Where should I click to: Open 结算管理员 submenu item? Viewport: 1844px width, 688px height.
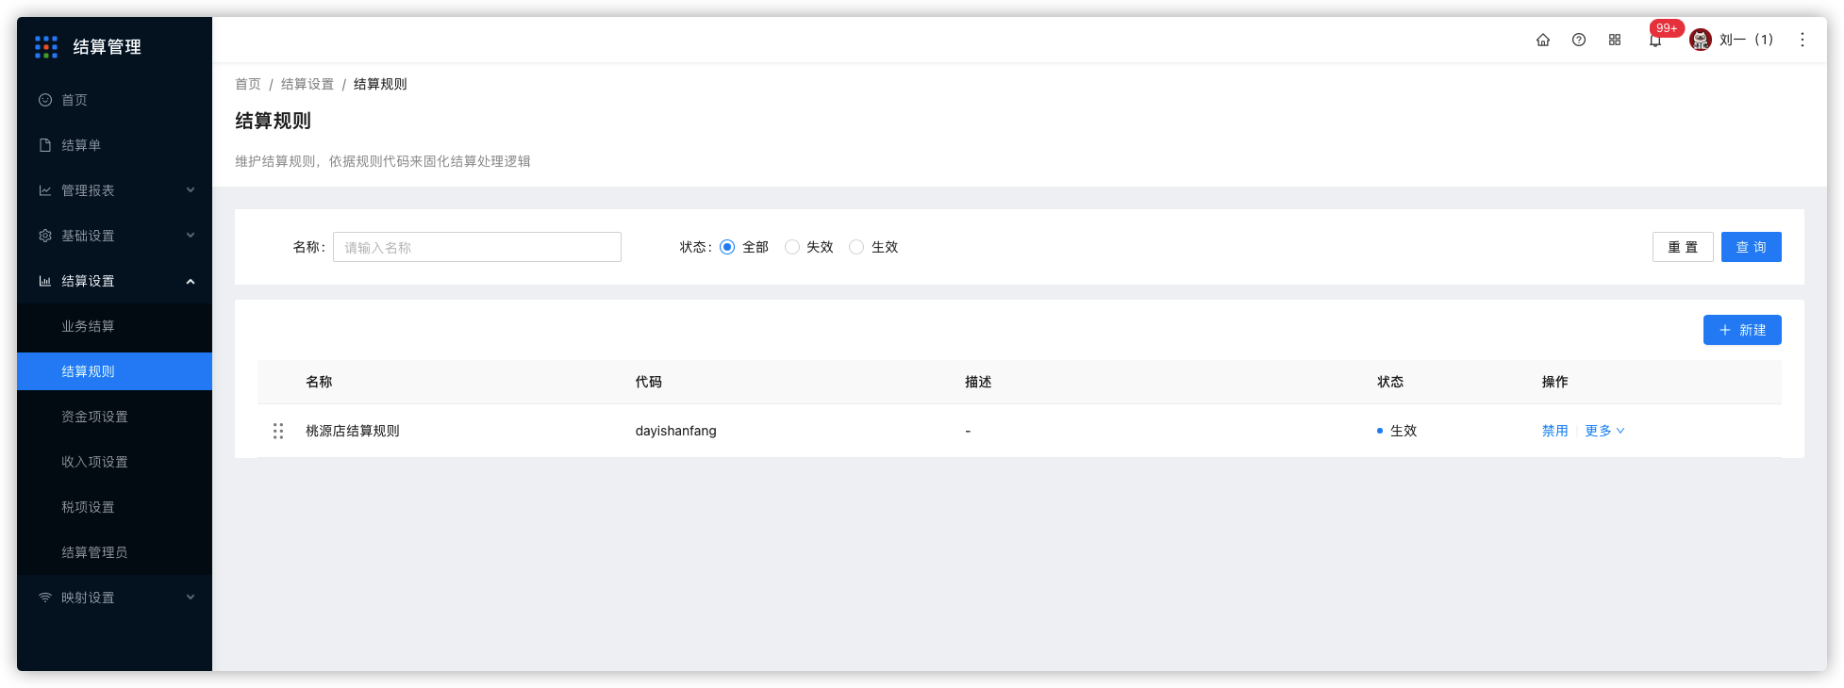coord(114,552)
